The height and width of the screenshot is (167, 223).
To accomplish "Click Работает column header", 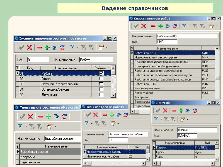I will tap(101, 68).
